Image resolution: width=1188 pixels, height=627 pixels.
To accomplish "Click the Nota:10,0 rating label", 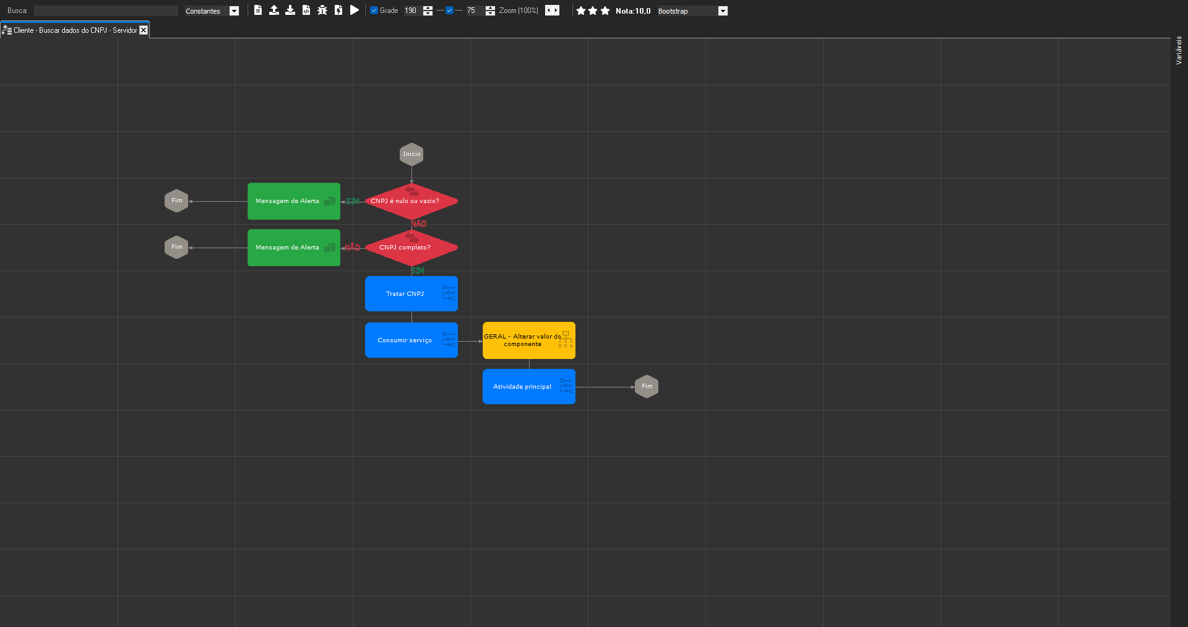I will tap(633, 11).
